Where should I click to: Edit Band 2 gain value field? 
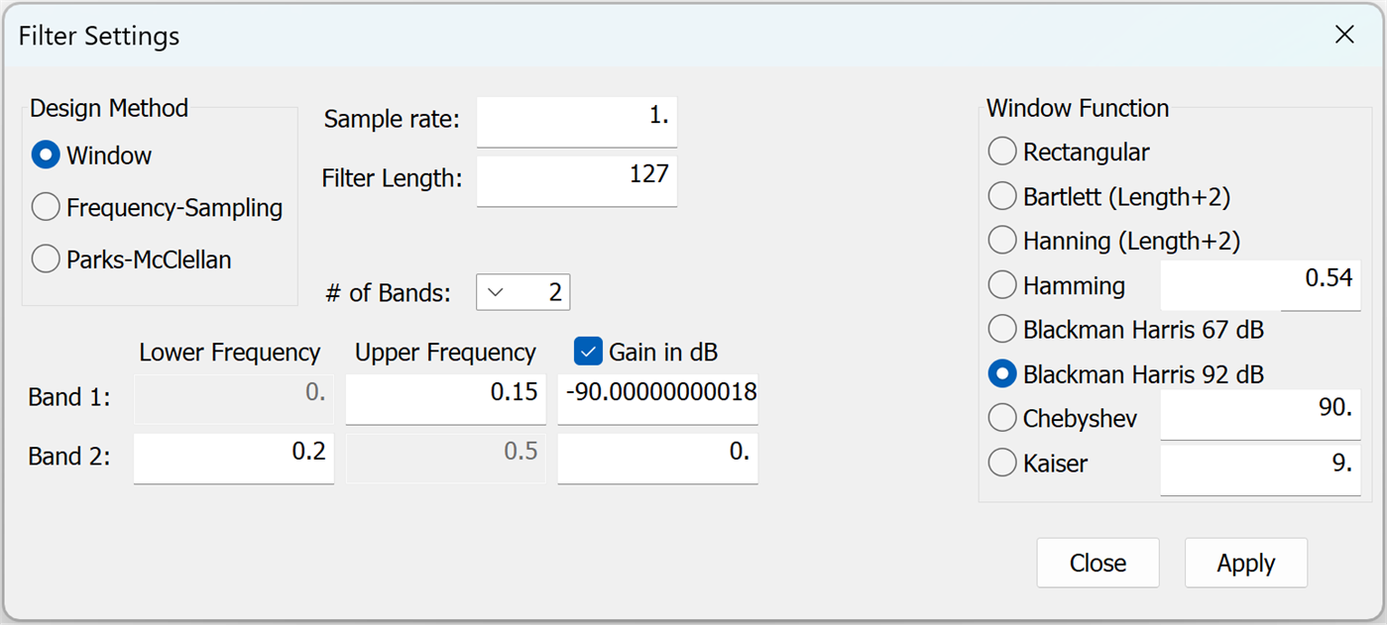658,458
